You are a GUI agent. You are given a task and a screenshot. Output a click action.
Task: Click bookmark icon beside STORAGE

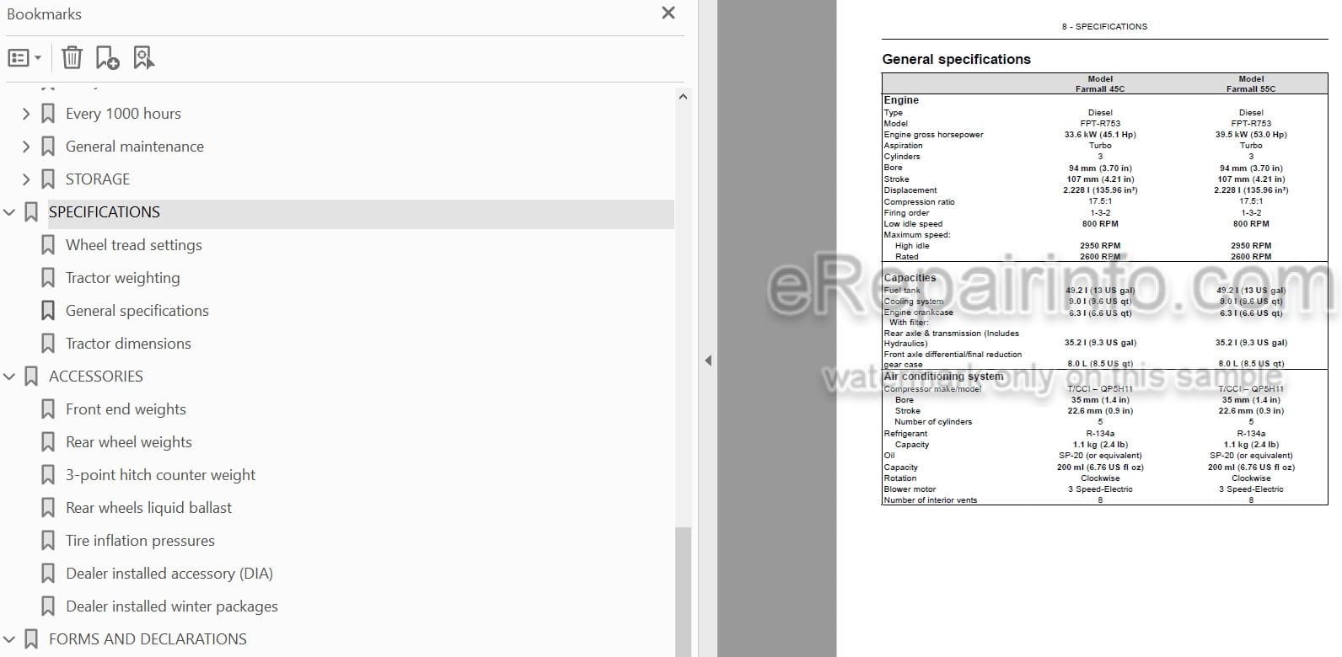pos(48,179)
